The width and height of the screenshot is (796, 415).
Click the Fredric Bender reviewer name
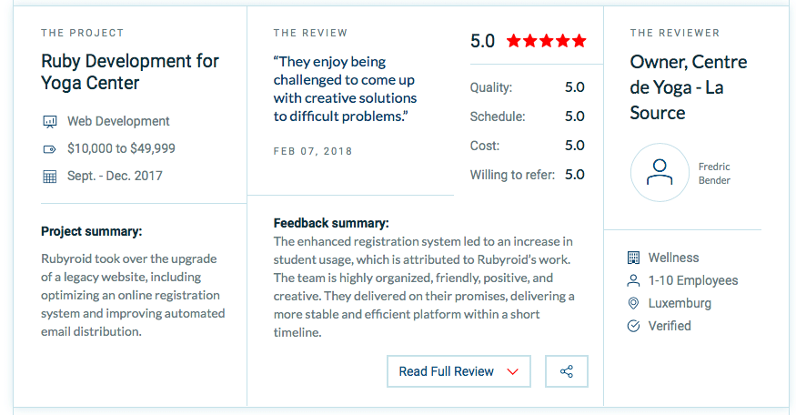714,173
